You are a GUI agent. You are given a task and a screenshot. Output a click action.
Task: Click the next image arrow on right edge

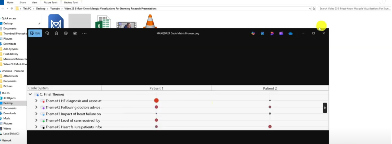[325, 108]
